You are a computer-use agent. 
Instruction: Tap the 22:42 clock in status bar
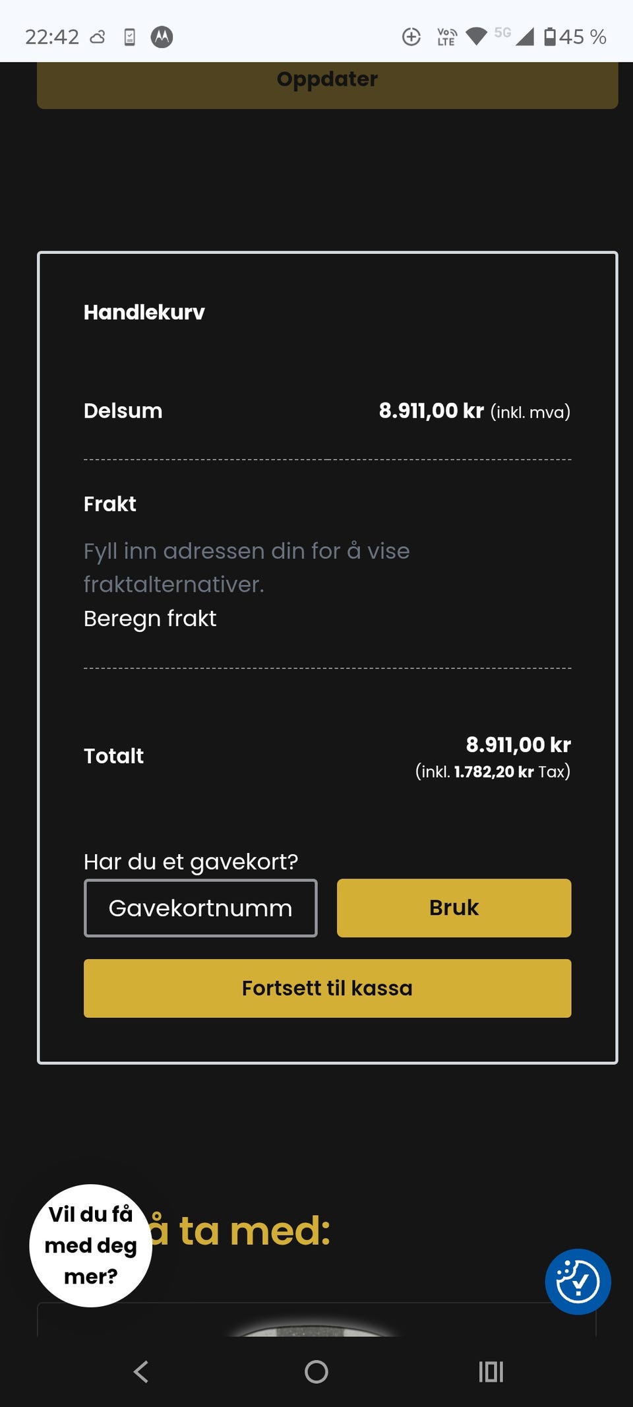pyautogui.click(x=52, y=37)
